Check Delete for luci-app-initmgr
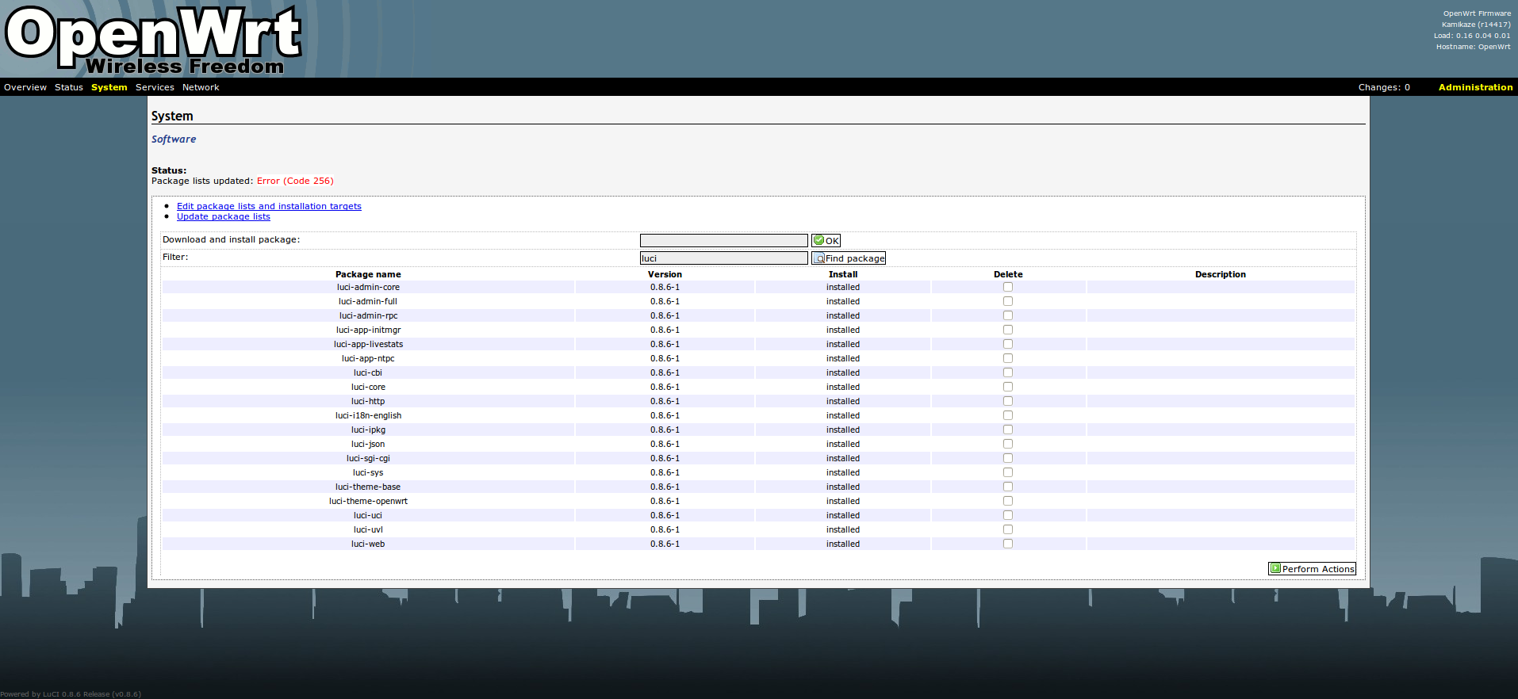Viewport: 1518px width, 699px height. coord(1008,330)
